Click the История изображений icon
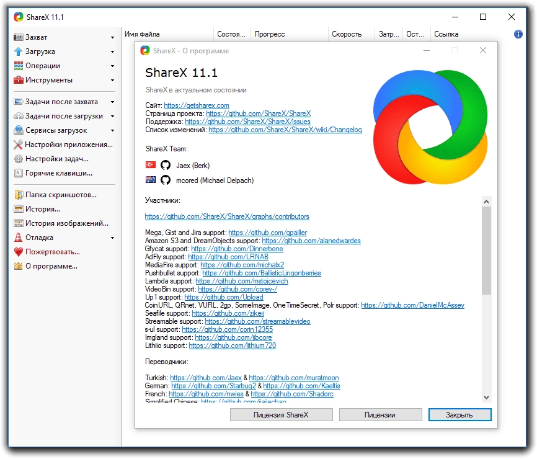Image resolution: width=537 pixels, height=459 pixels. pyautogui.click(x=18, y=223)
